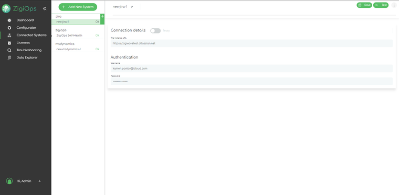
Task: Click the Admin user avatar icon
Action: 9,181
